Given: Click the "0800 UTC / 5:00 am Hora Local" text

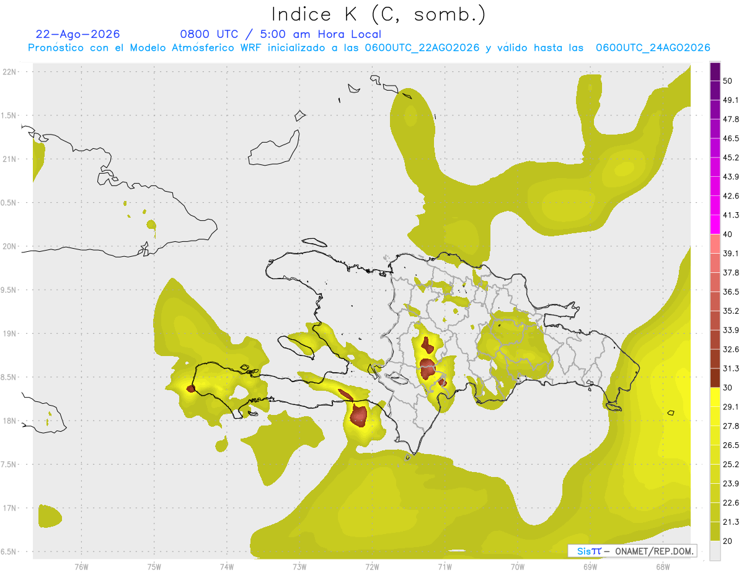Looking at the screenshot, I should 280,34.
